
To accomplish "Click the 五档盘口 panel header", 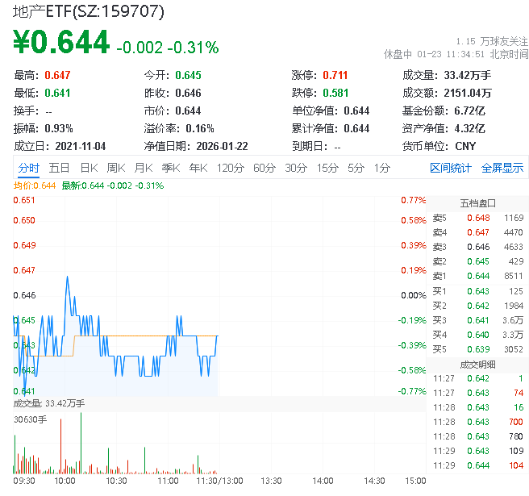I will (477, 202).
